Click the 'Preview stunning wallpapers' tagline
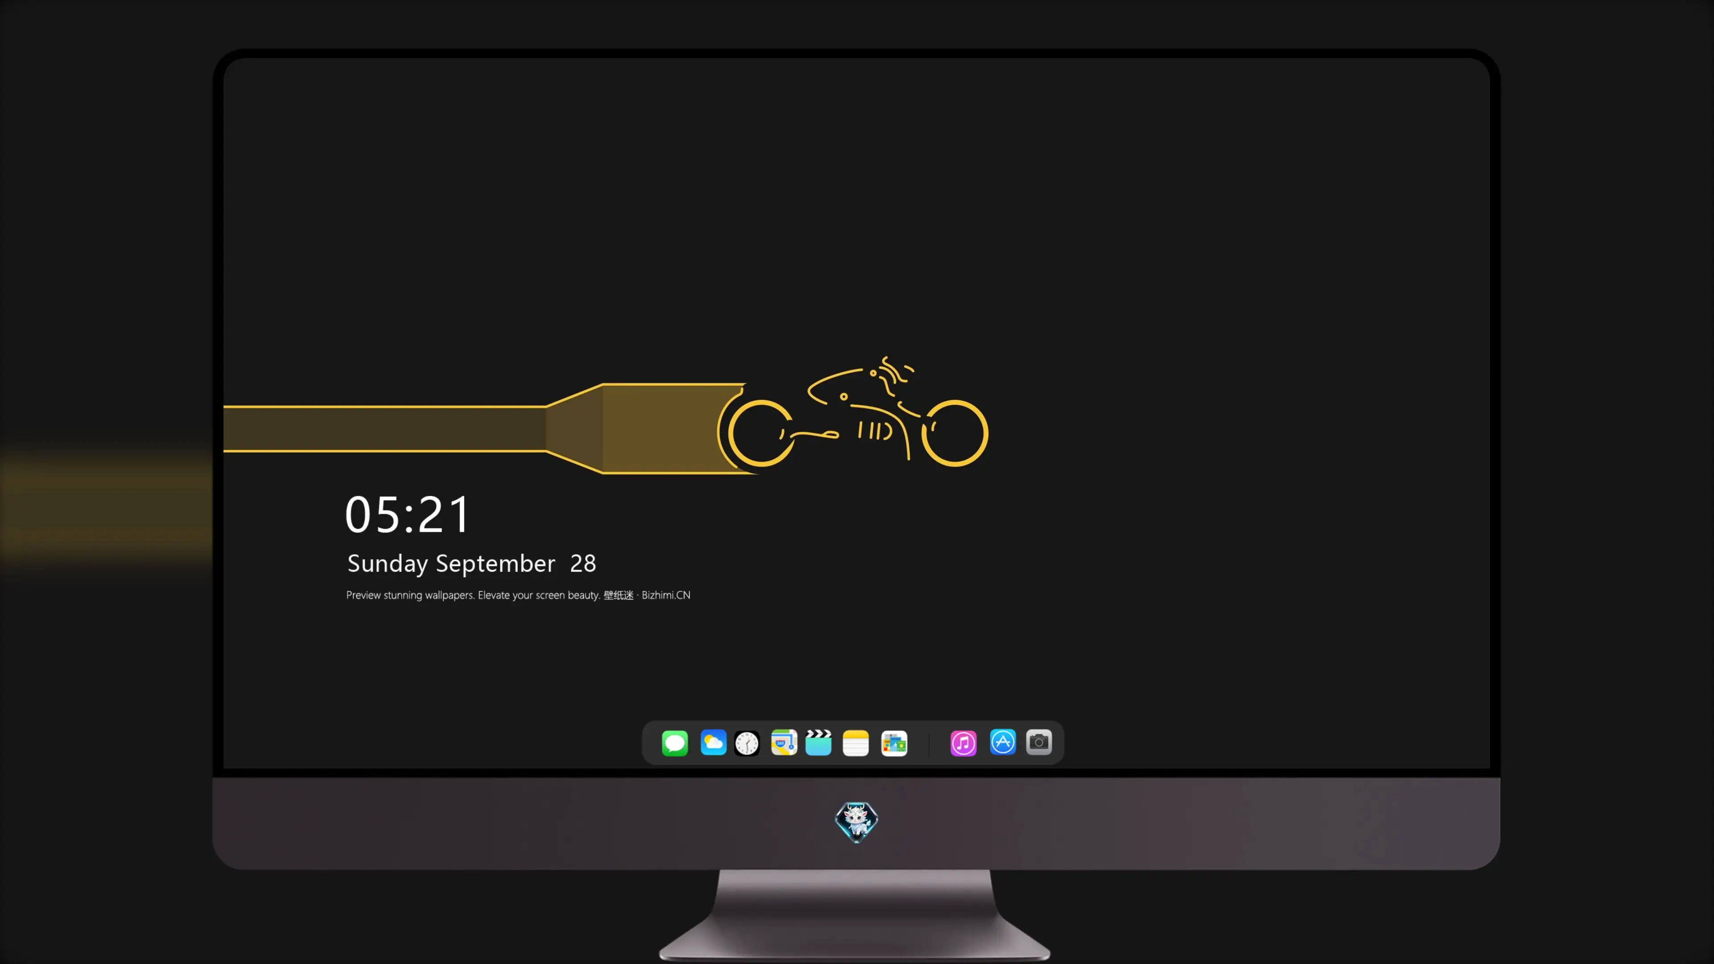Image resolution: width=1714 pixels, height=964 pixels. click(x=518, y=595)
